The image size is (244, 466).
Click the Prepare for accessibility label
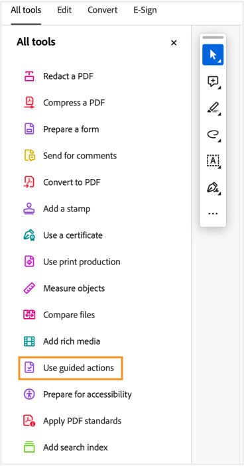(x=88, y=394)
